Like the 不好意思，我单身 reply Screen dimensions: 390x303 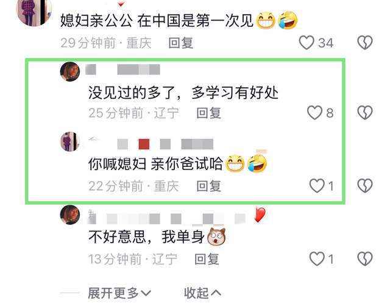tap(317, 258)
